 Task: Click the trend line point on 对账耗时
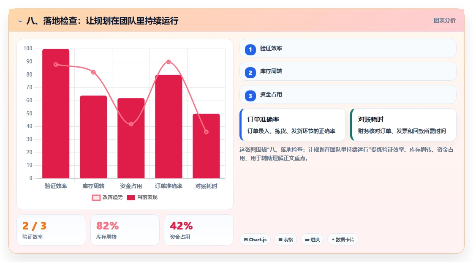coord(207,132)
